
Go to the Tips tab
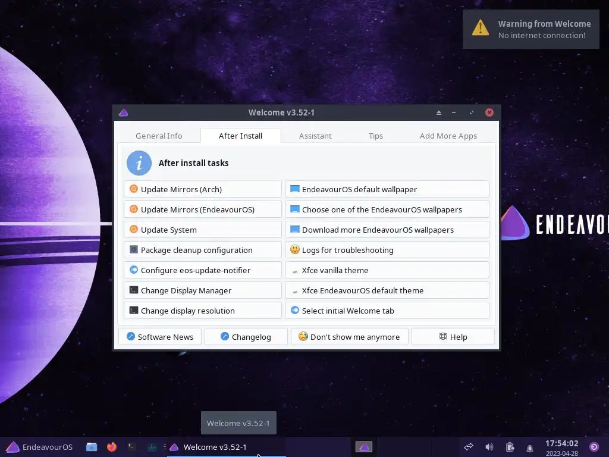pyautogui.click(x=376, y=136)
